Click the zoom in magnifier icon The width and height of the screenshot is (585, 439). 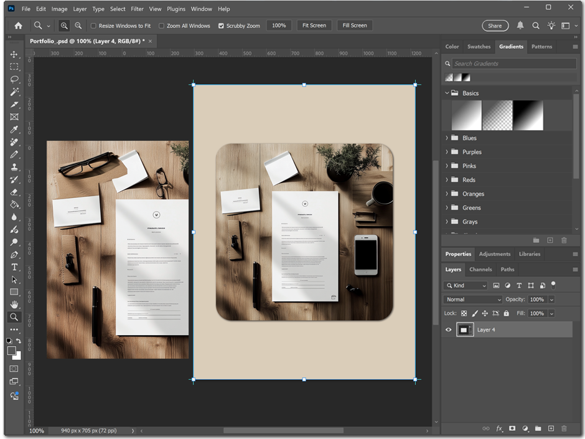click(x=64, y=26)
